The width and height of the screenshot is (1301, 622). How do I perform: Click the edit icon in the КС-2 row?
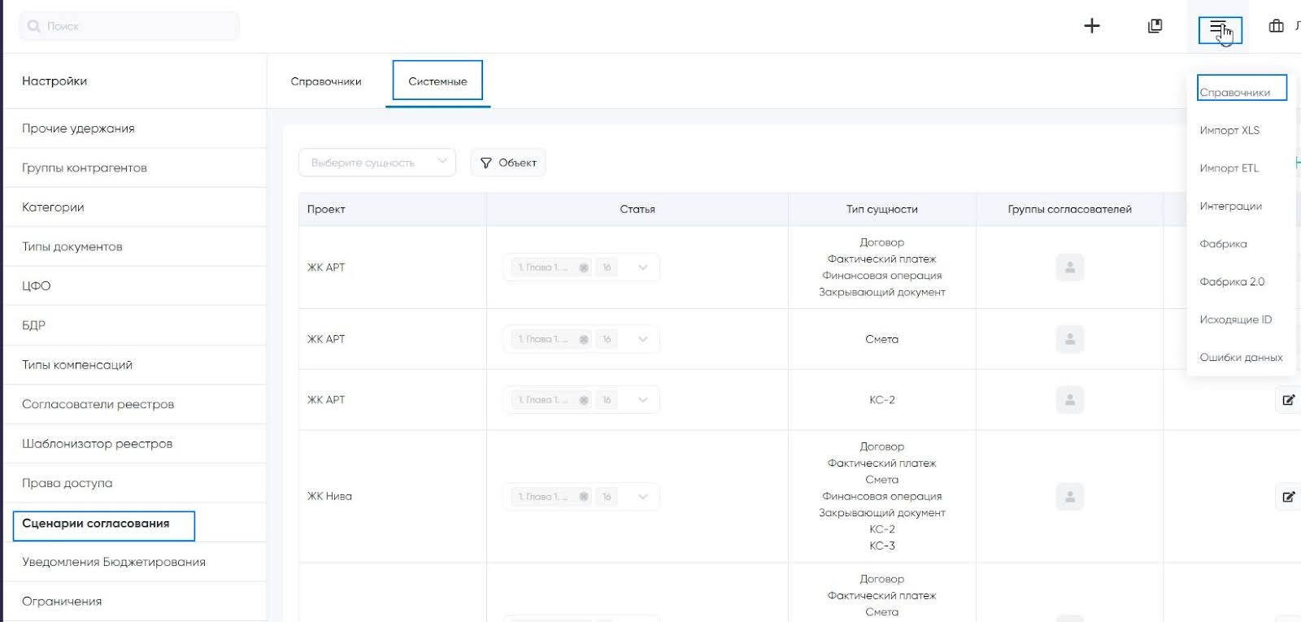coord(1288,400)
